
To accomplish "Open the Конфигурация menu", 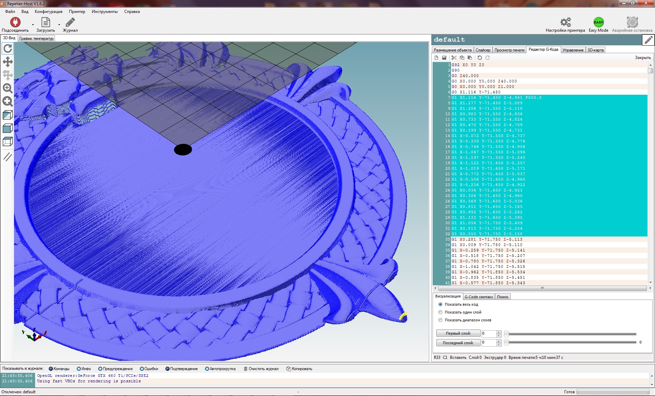I will tap(48, 12).
